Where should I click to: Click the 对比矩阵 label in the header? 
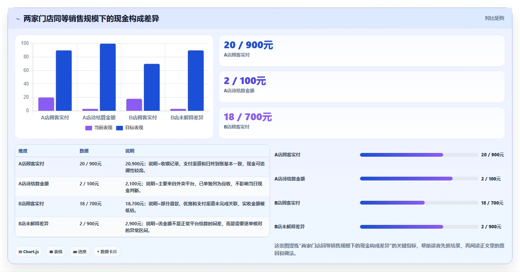(494, 18)
